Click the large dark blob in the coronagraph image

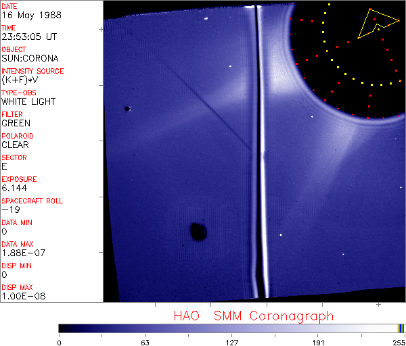tap(198, 231)
